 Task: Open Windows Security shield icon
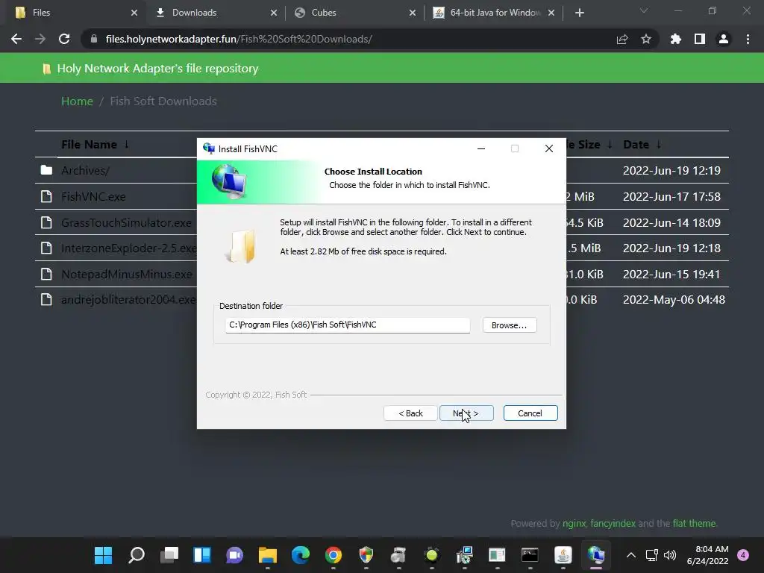coord(366,555)
